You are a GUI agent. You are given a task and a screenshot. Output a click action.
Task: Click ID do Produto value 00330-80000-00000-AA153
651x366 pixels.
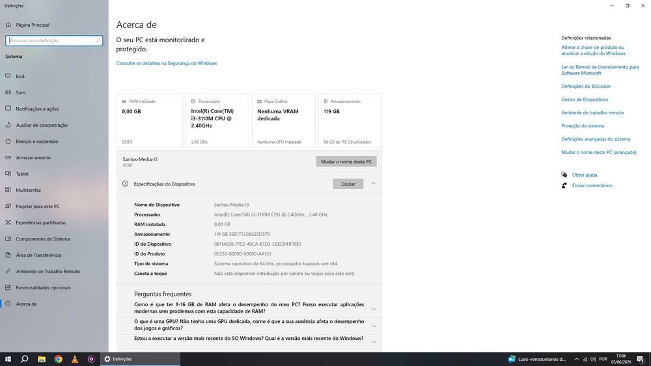pyautogui.click(x=242, y=254)
